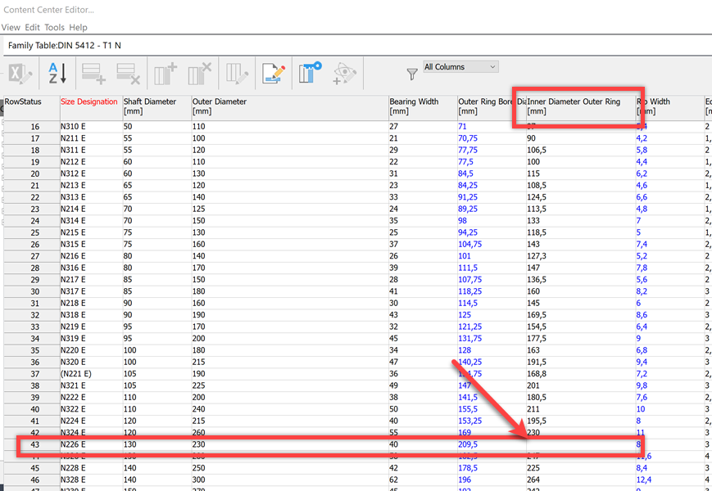The height and width of the screenshot is (491, 712).
Task: Open the Edit menu
Action: pos(32,27)
